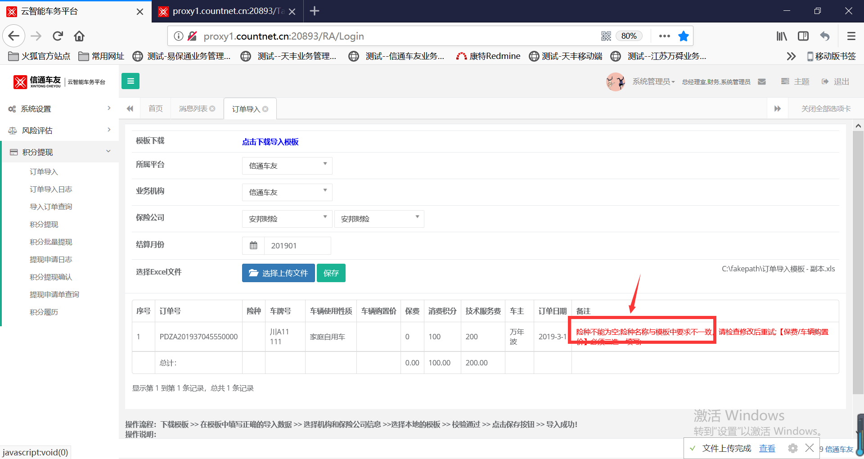Click the QR code icon in address bar

[606, 36]
